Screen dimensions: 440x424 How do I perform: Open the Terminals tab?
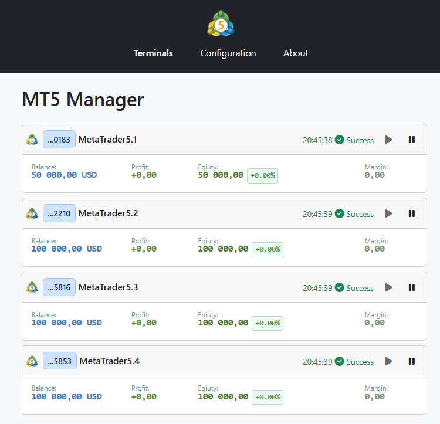[x=153, y=53]
